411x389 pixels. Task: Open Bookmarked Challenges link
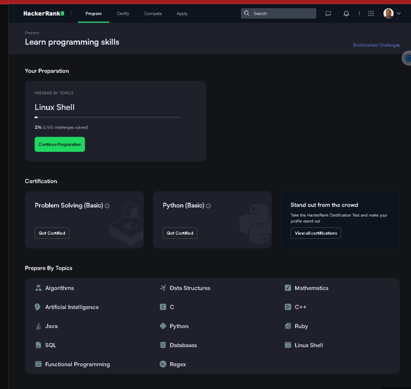pos(376,45)
